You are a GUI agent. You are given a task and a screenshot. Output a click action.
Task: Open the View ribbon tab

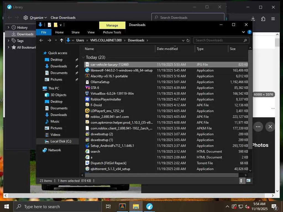pyautogui.click(x=91, y=32)
